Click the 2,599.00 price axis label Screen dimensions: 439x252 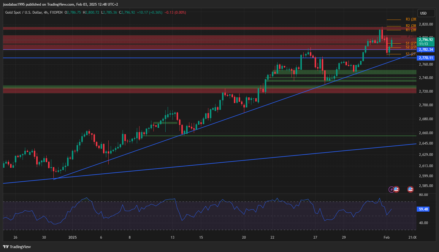[426, 176]
